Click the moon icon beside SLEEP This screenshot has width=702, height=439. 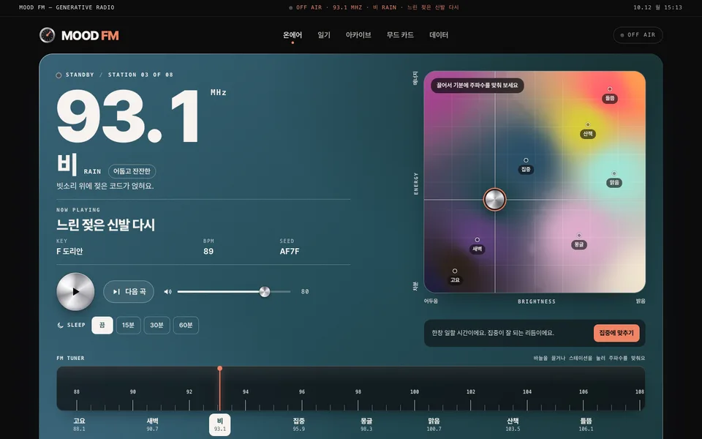tap(60, 325)
